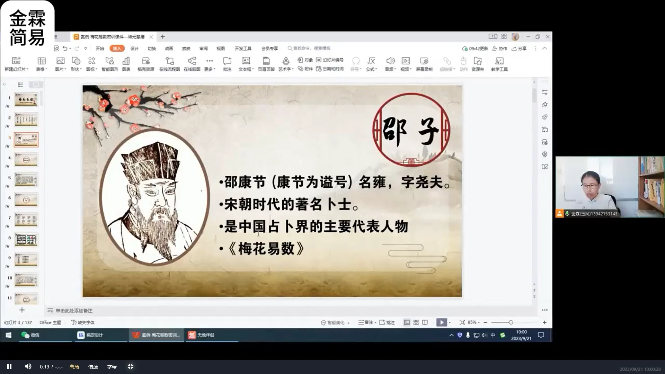Select slide 8 thumbnail in panel
This screenshot has height=374, width=665.
26,240
